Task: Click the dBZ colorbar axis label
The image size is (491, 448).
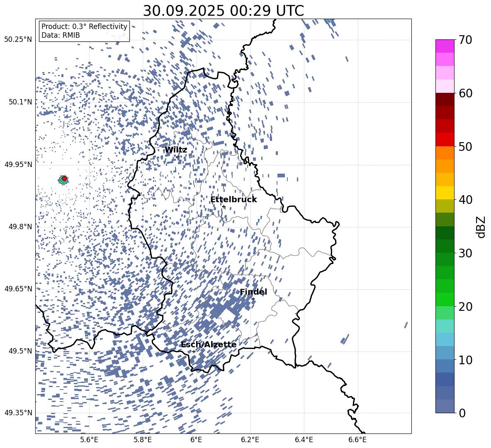Action: (481, 227)
